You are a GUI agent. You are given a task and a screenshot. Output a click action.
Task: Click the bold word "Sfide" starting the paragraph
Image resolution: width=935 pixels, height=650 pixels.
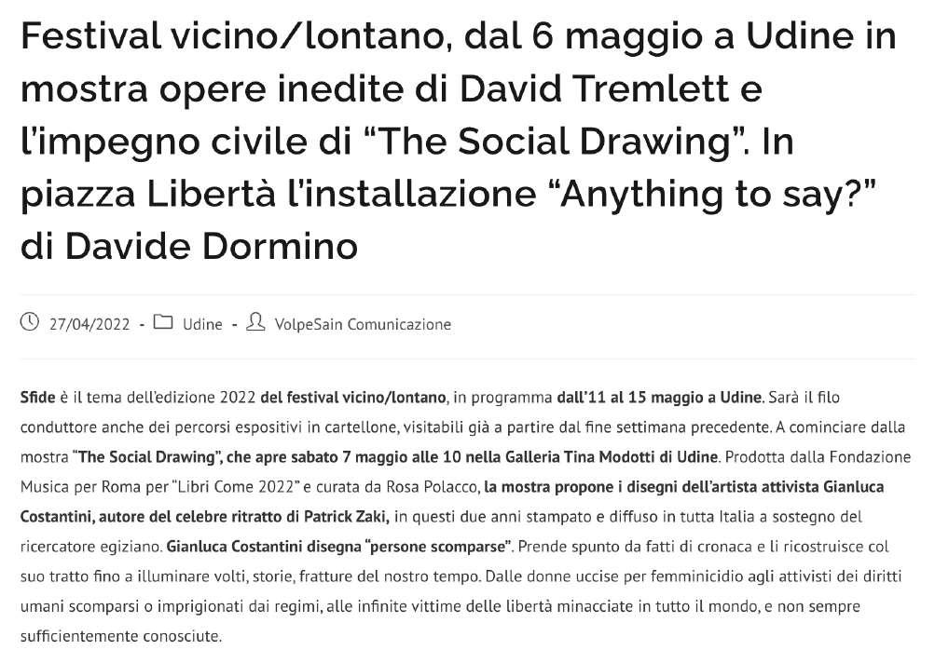pos(37,397)
